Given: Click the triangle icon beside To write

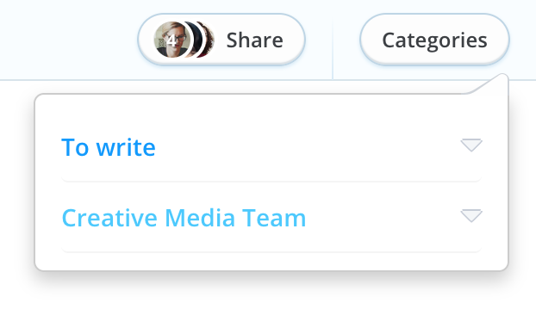Looking at the screenshot, I should (x=471, y=145).
